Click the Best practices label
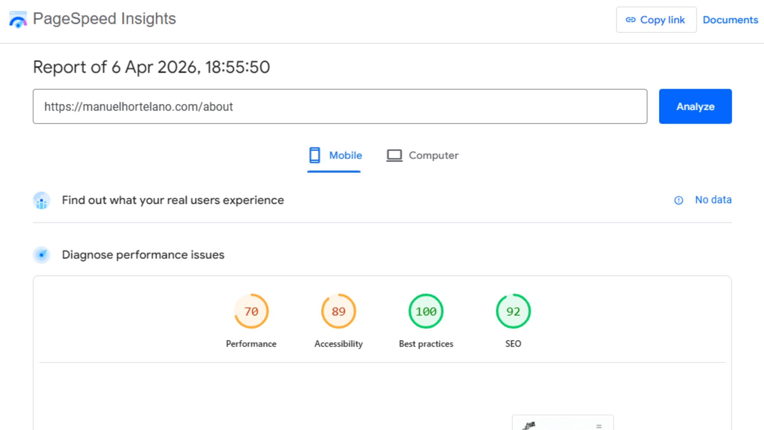Image resolution: width=764 pixels, height=430 pixels. (426, 344)
